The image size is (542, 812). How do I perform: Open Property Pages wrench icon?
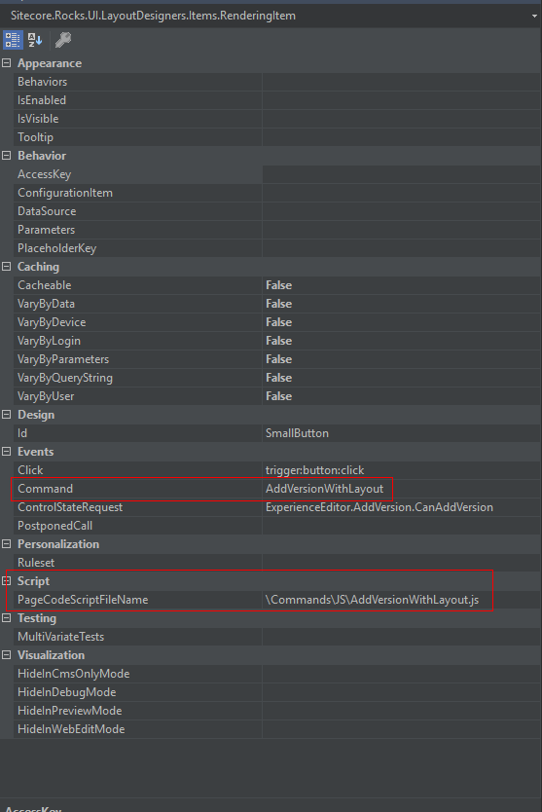click(x=63, y=40)
